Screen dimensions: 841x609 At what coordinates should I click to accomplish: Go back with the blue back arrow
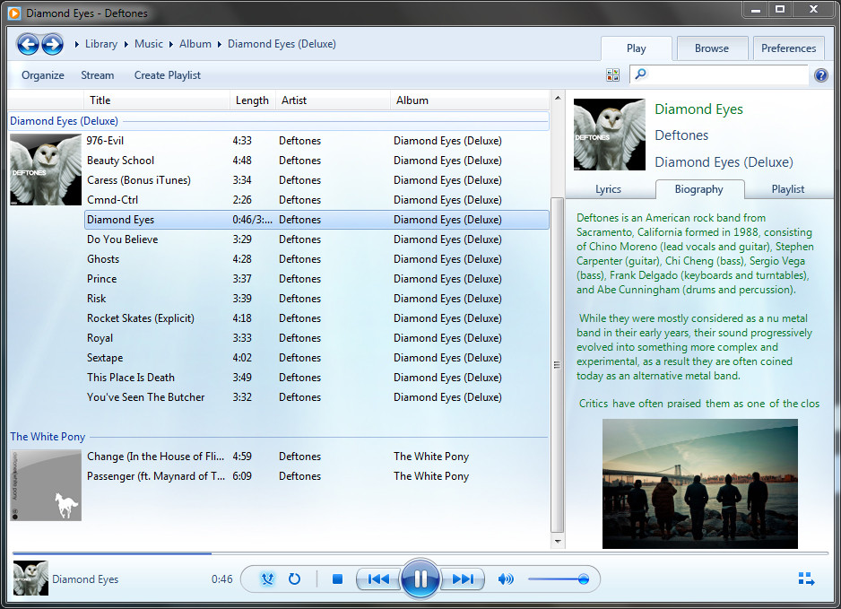pos(28,44)
